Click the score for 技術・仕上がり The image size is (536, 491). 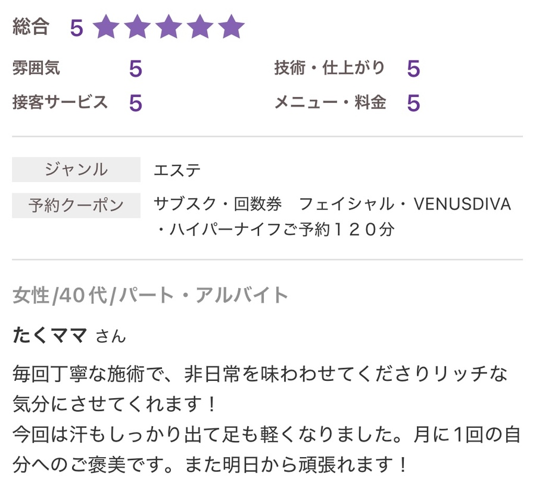pyautogui.click(x=413, y=70)
